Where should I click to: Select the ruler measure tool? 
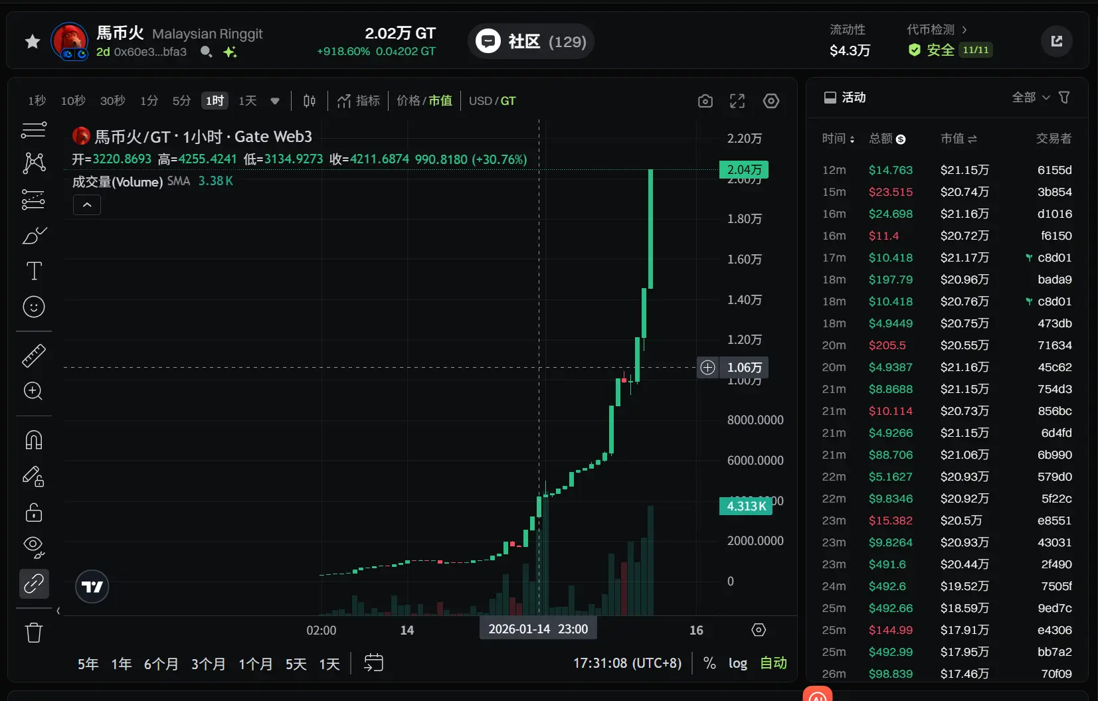coord(34,356)
